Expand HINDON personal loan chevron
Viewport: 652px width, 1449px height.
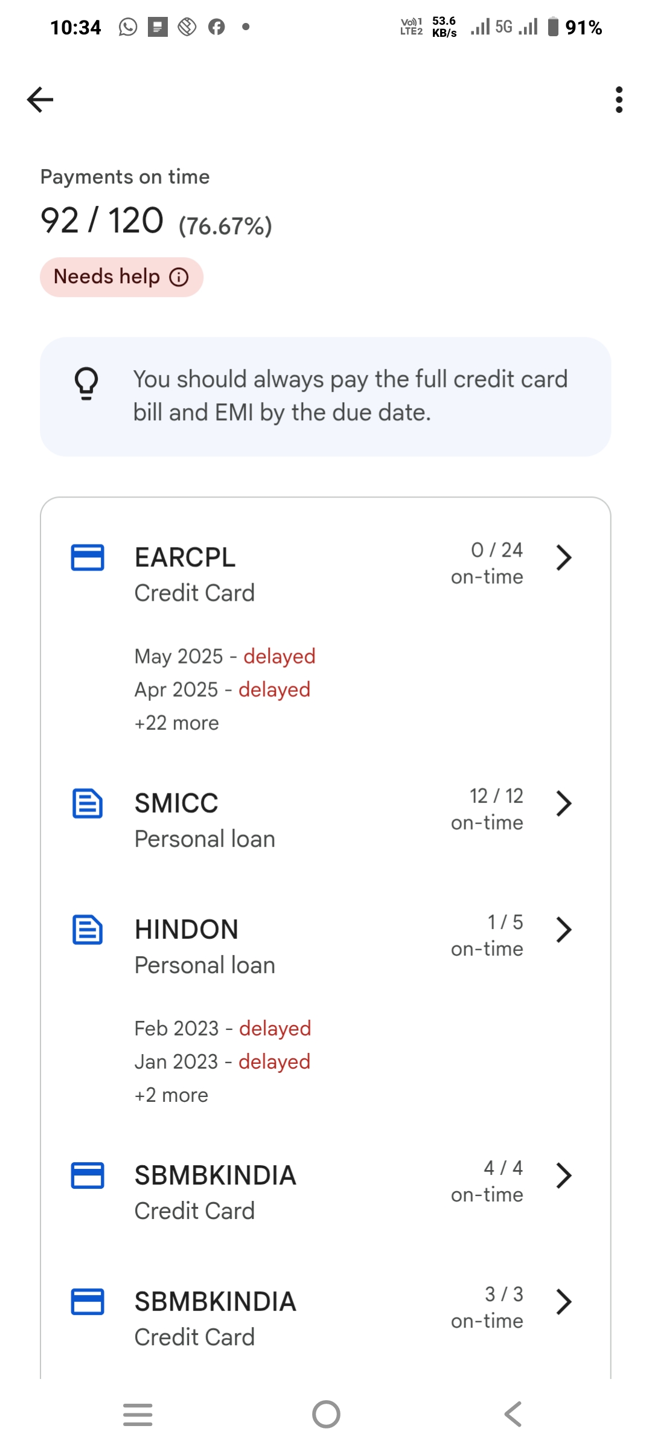tap(563, 930)
